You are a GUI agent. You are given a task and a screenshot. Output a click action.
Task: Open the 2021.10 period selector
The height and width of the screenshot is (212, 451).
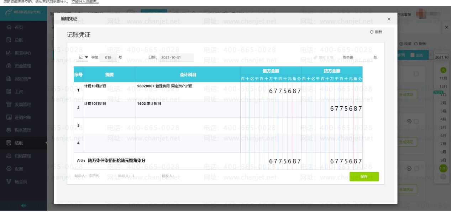[x=442, y=57]
